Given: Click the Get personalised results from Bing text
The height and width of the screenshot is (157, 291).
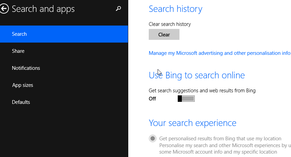Looking at the screenshot, I should pos(220,139).
